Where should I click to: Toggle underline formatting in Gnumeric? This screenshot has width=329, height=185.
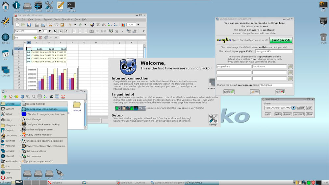[66, 31]
